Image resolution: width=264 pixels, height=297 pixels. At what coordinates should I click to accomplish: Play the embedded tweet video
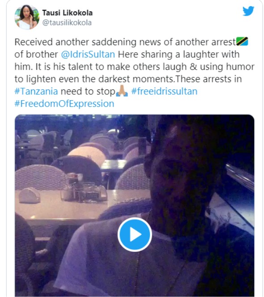click(135, 234)
